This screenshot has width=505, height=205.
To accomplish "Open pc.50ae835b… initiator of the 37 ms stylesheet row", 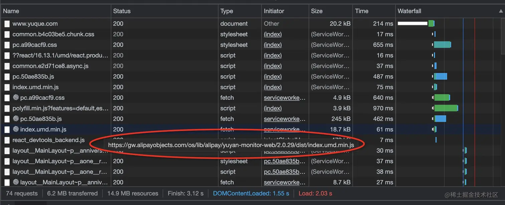I will coord(285,161).
